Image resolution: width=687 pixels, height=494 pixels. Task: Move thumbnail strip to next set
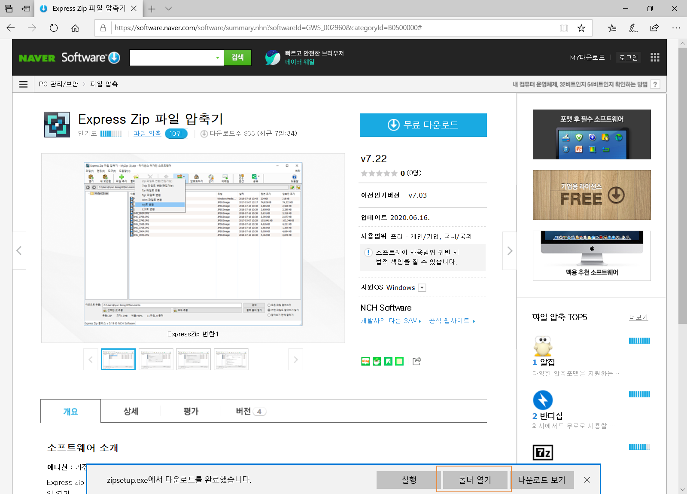coord(296,360)
